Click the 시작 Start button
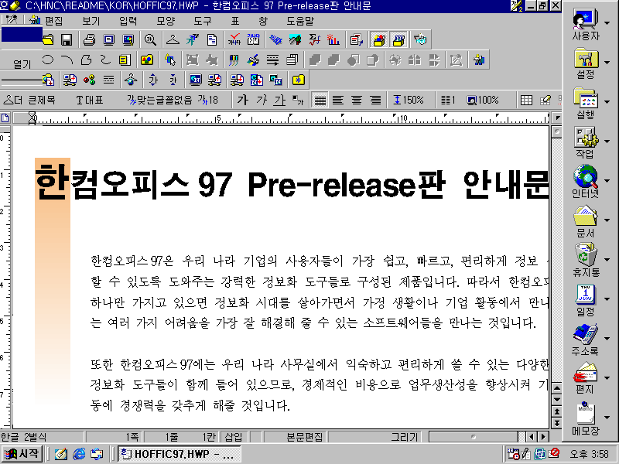619x464 pixels. (22, 454)
